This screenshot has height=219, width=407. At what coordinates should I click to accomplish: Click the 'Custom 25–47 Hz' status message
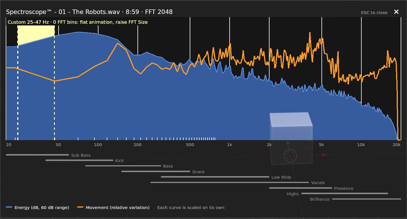coord(77,22)
